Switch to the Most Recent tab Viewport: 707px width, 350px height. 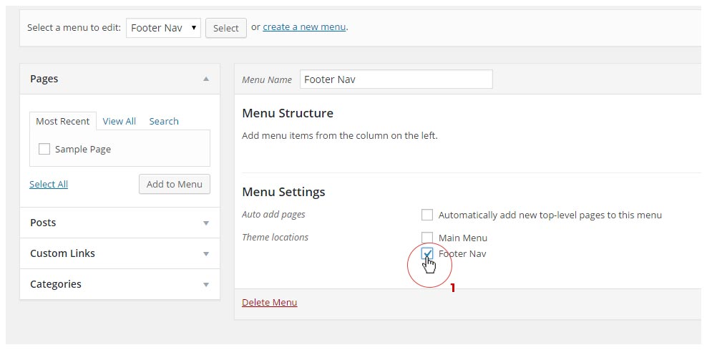pos(62,121)
